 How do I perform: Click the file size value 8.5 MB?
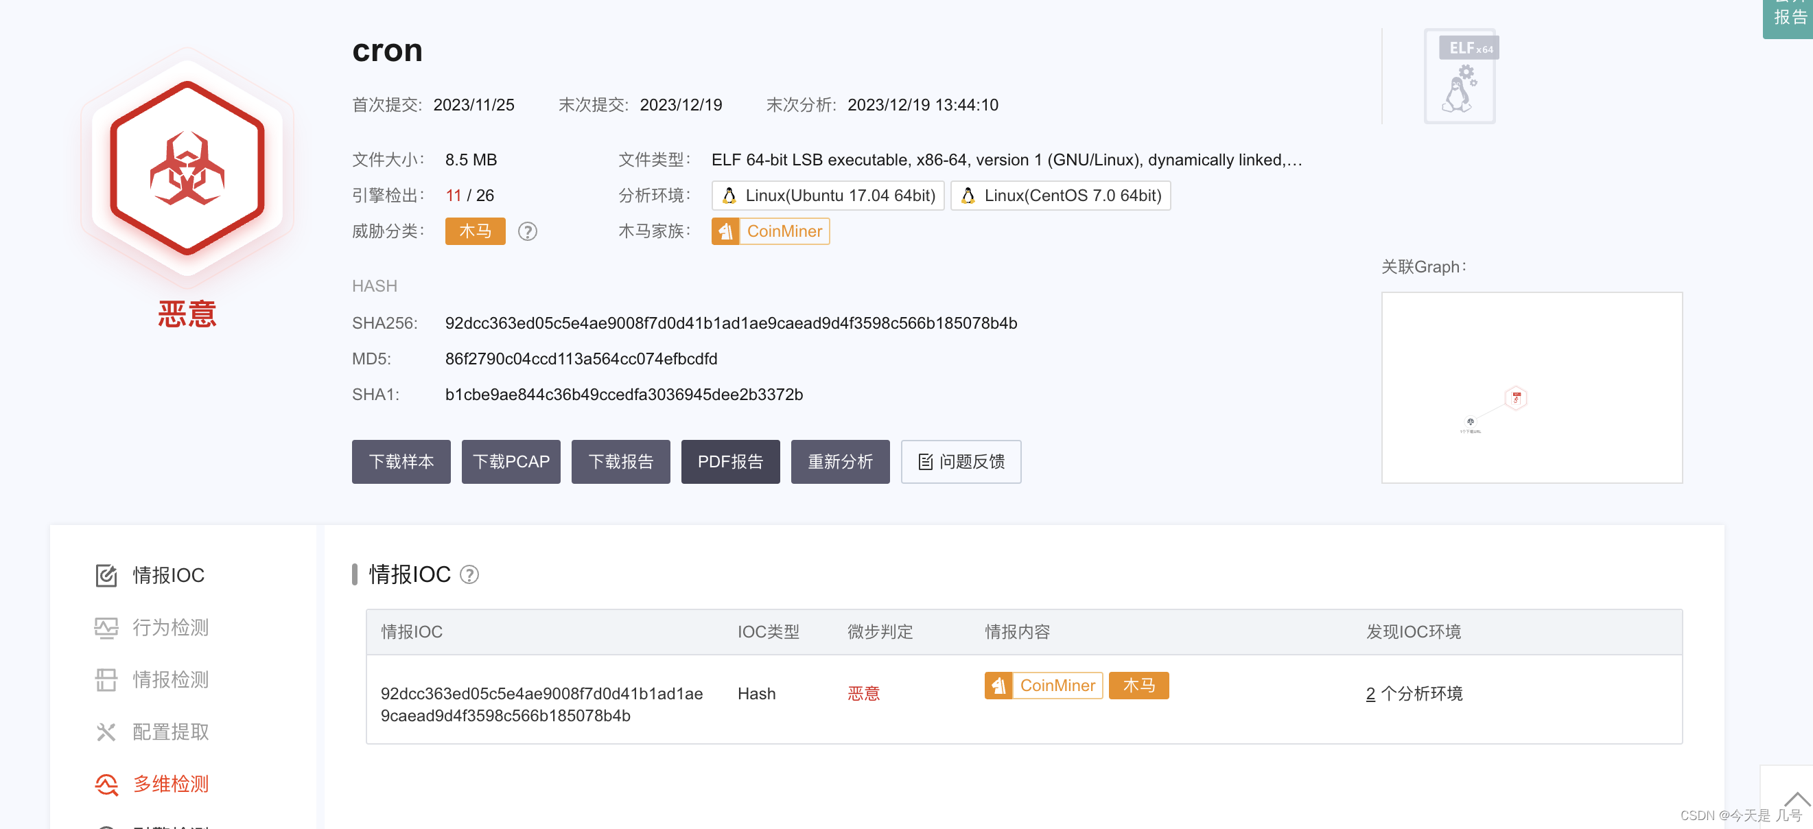pos(471,160)
